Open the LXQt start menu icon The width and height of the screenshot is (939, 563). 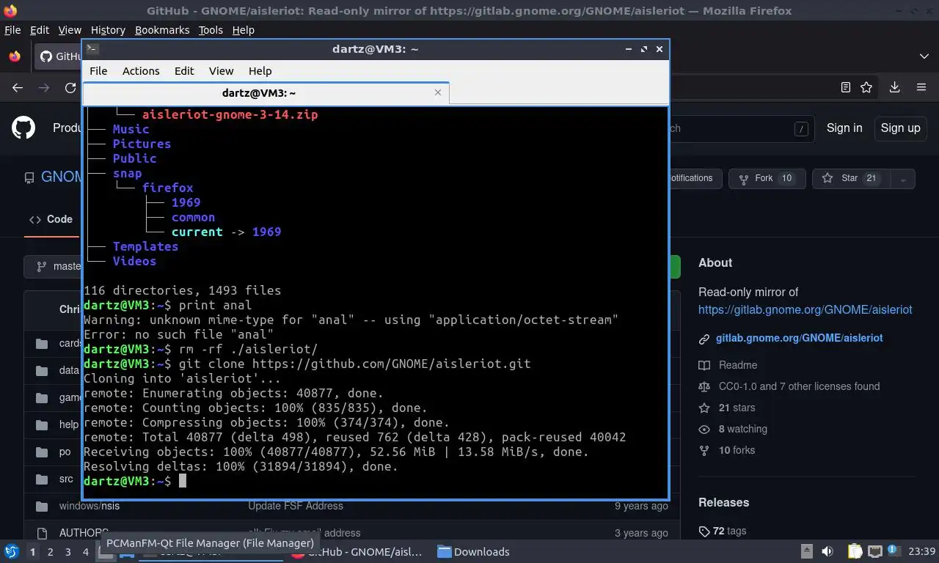[12, 551]
